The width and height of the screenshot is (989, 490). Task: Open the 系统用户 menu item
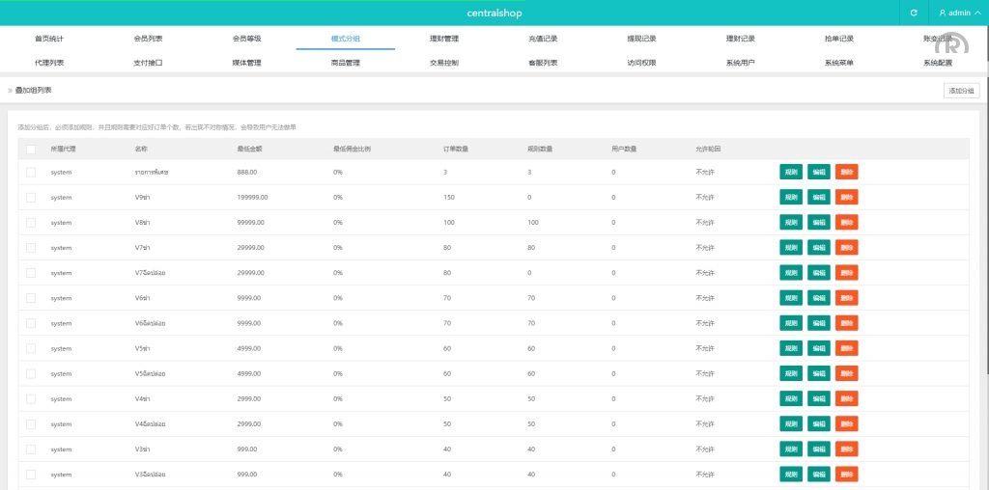tap(740, 63)
